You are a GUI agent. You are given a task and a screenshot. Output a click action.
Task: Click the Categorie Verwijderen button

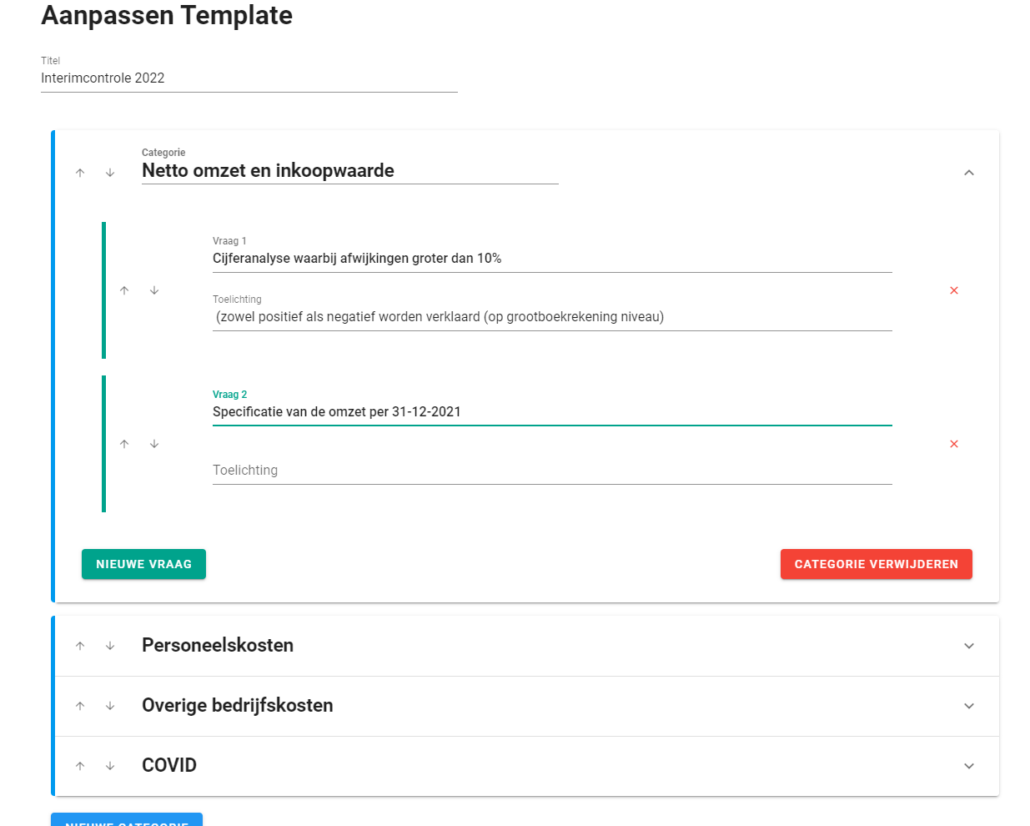coord(876,564)
